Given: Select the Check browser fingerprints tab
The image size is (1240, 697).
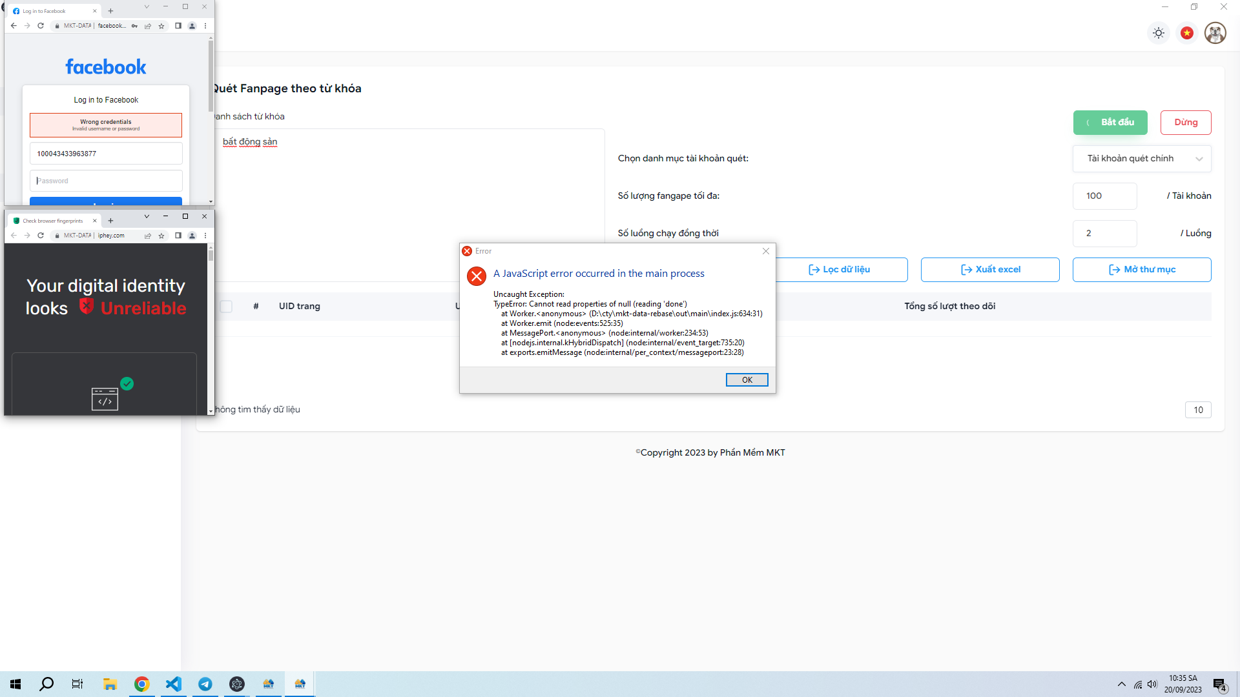Looking at the screenshot, I should (52, 221).
